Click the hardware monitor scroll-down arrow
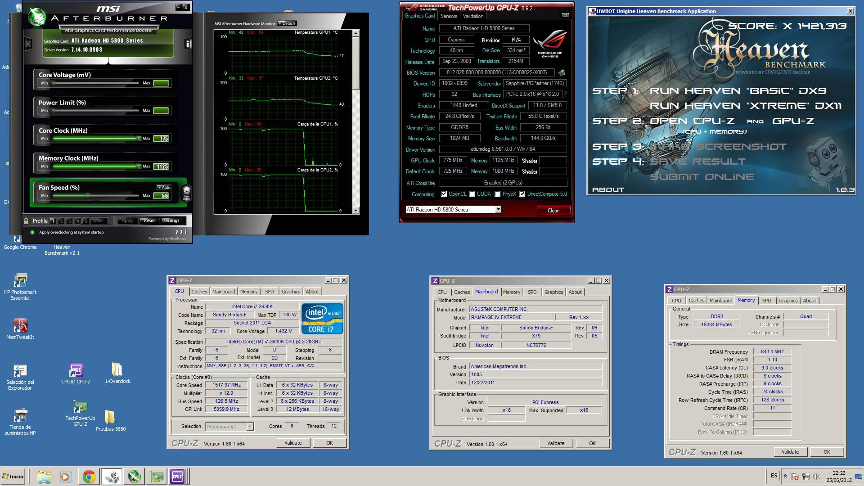 [x=356, y=210]
